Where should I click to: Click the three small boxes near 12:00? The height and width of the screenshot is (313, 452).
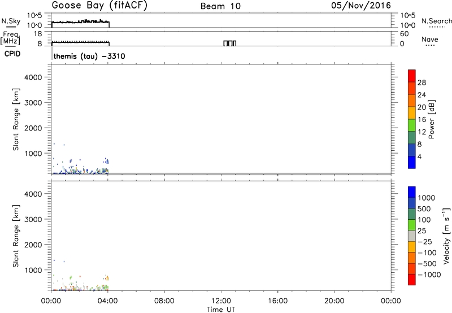[x=230, y=44]
